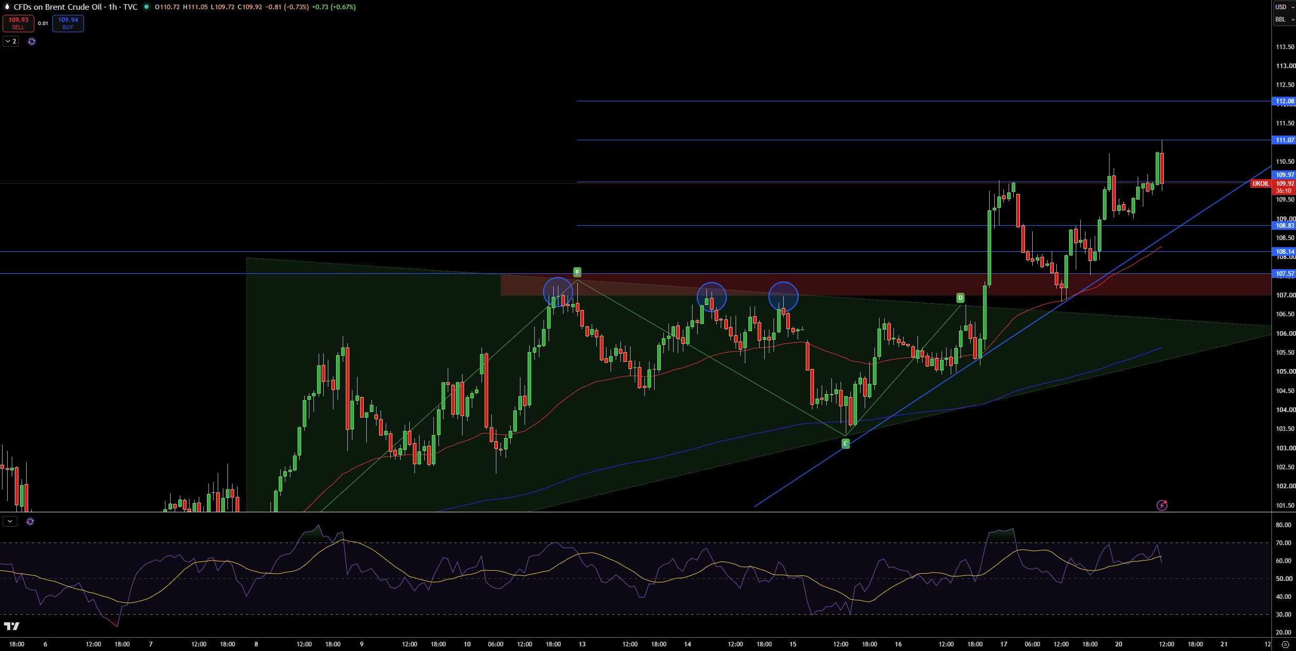Select the green B pattern point label
Image resolution: width=1296 pixels, height=651 pixels.
point(577,272)
